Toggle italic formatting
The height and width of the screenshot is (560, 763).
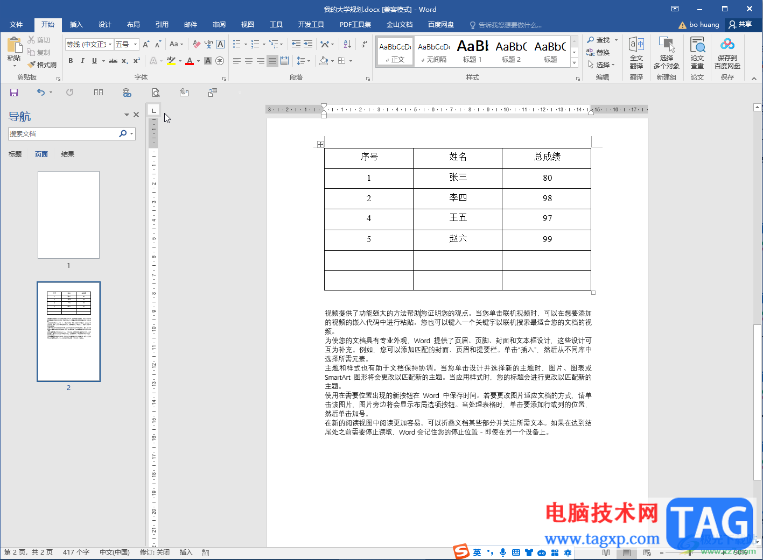[x=82, y=61]
